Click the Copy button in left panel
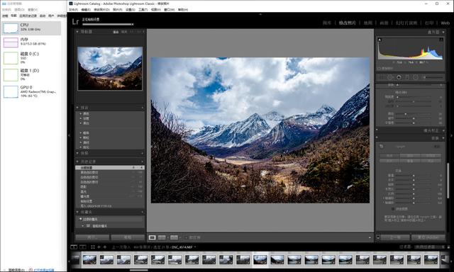 (x=92, y=237)
